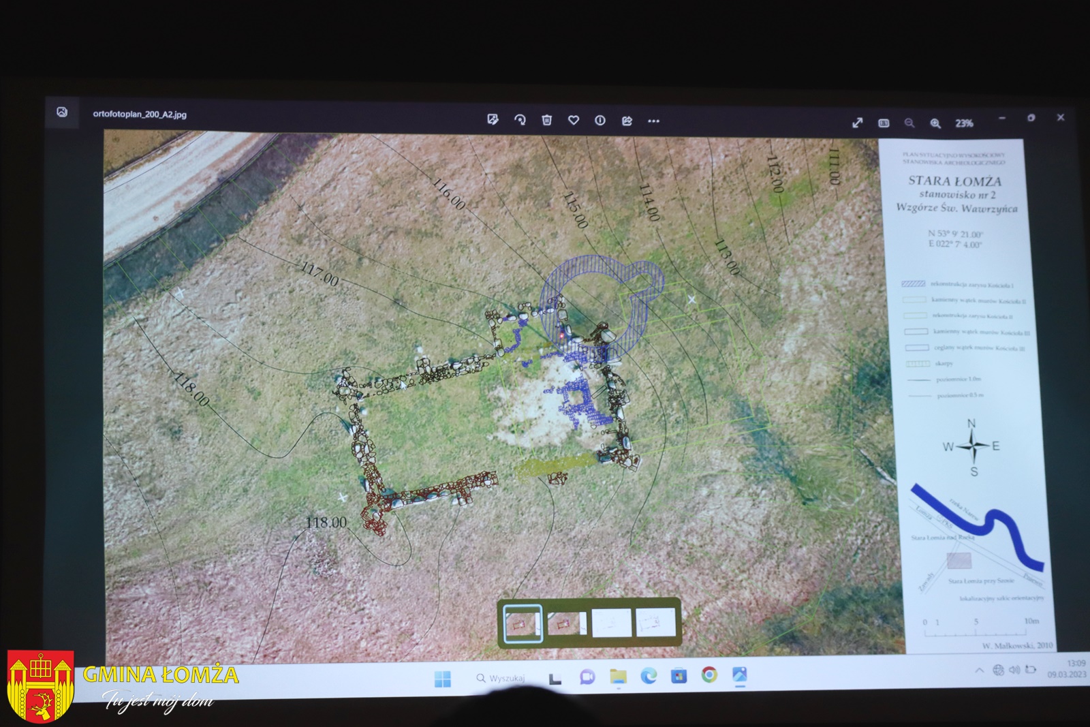This screenshot has width=1090, height=727.
Task: Open Microsoft Store from the taskbar
Action: click(x=679, y=676)
